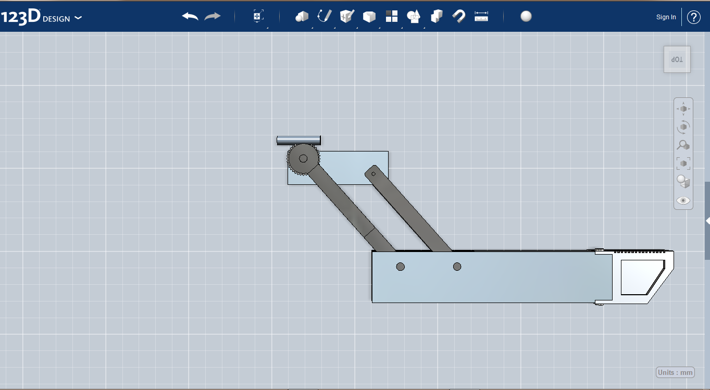Select the horizontal cylinder rod above gear

(298, 140)
